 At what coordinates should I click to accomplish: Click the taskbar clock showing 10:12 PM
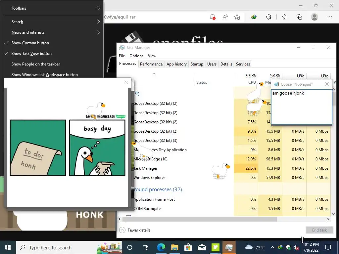(311, 247)
